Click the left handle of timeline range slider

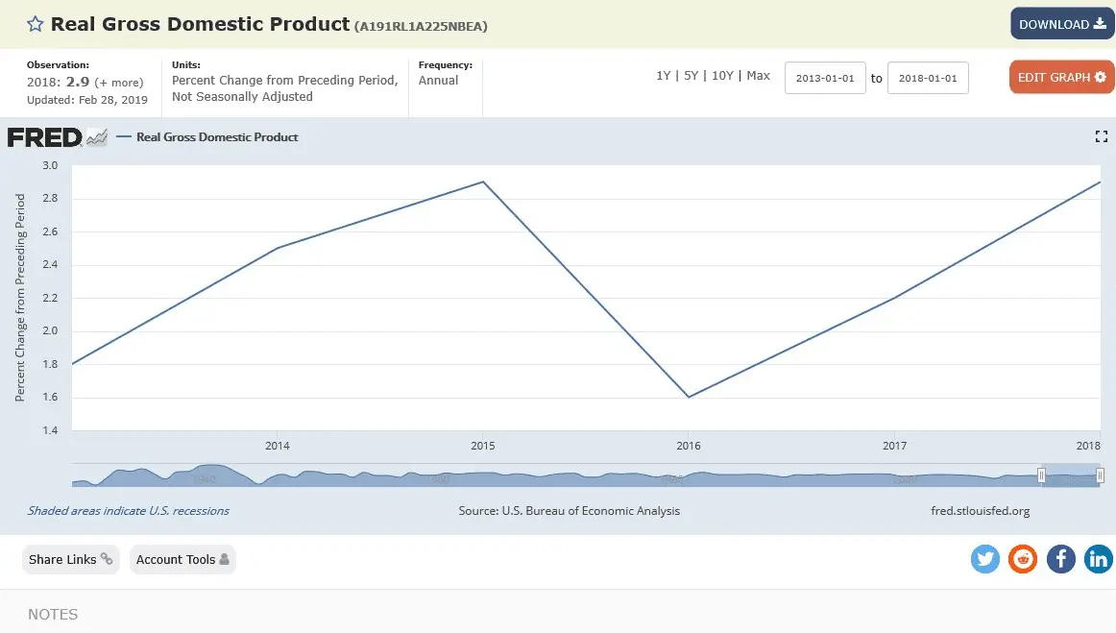pyautogui.click(x=1042, y=475)
